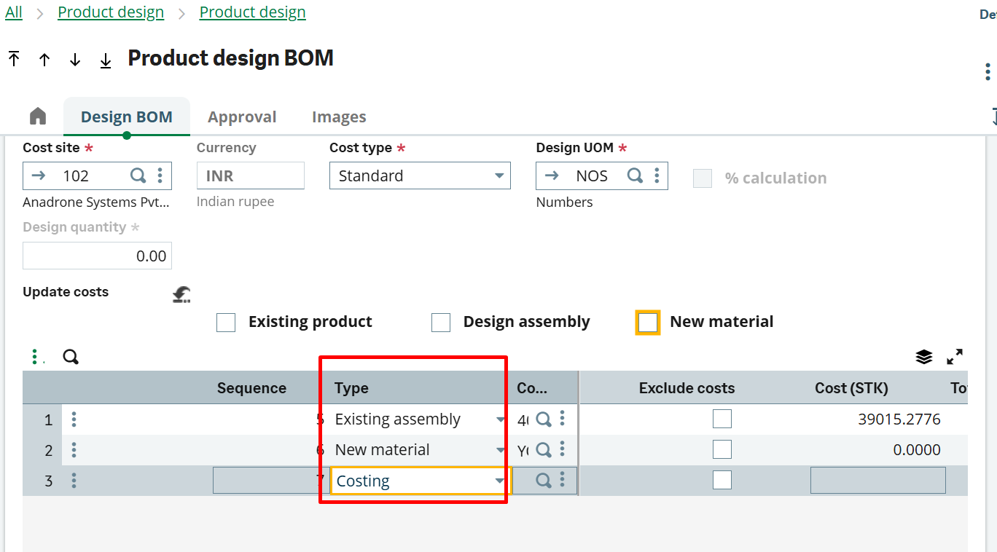Click Cost site search magnifier icon
This screenshot has height=552, width=997.
point(138,176)
